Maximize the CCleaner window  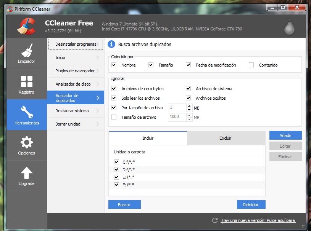[283, 8]
